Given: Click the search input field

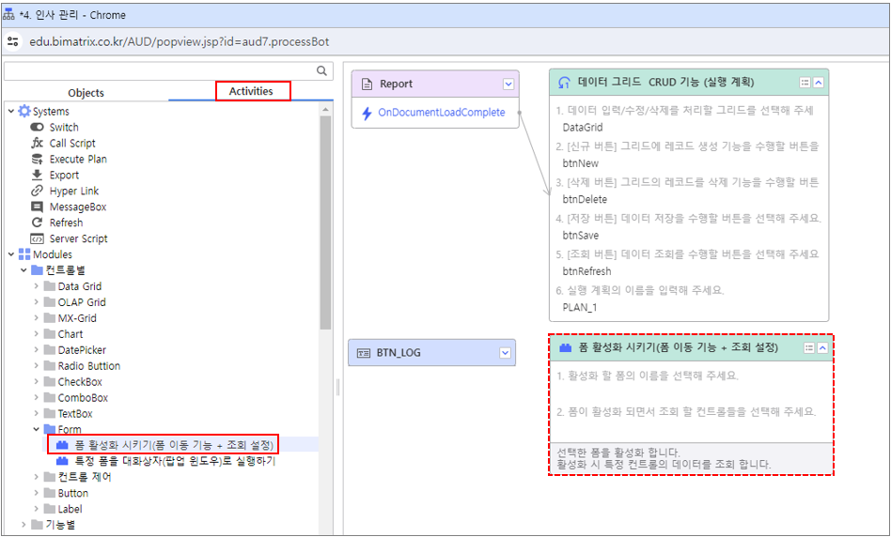Looking at the screenshot, I should tap(160, 71).
